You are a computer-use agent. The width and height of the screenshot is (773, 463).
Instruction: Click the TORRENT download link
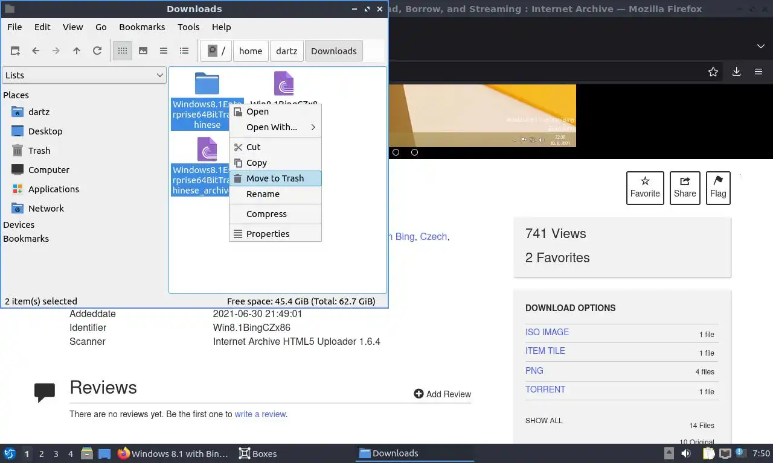point(545,389)
